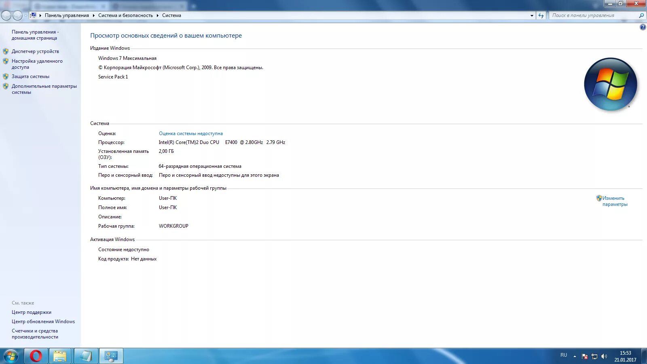Click Изменить параметры link
The image size is (647, 364).
[615, 201]
